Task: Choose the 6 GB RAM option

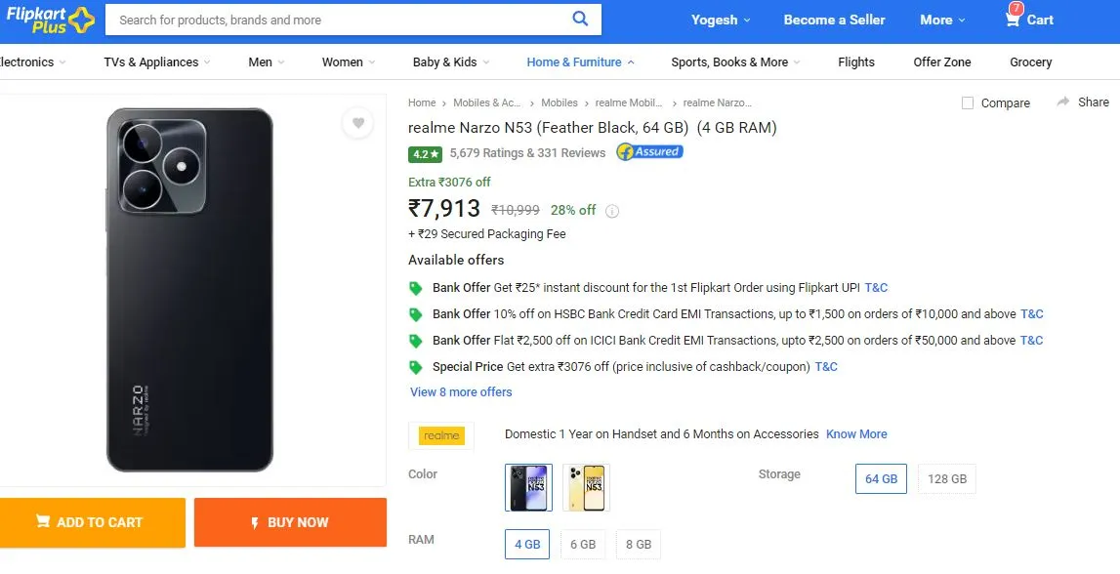Action: pyautogui.click(x=583, y=544)
